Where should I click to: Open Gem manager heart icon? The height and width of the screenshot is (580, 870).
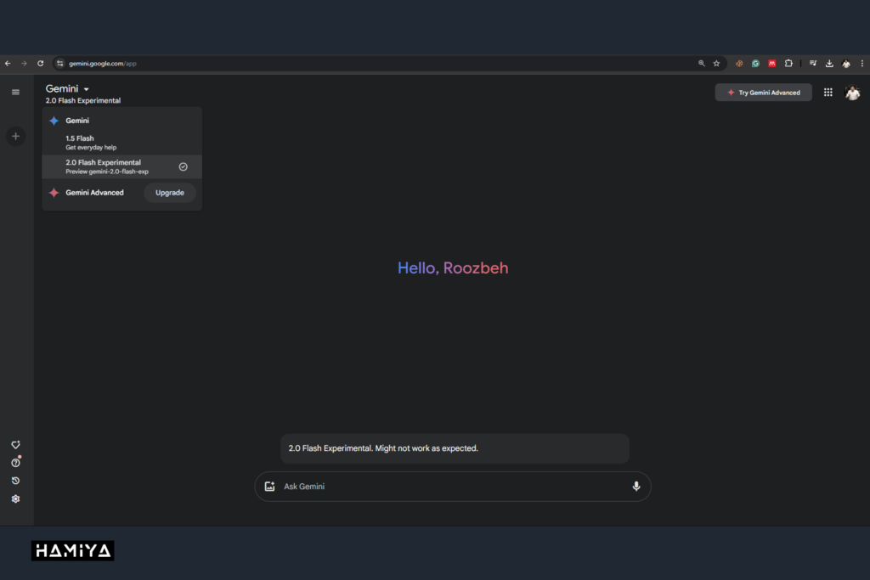pos(15,445)
